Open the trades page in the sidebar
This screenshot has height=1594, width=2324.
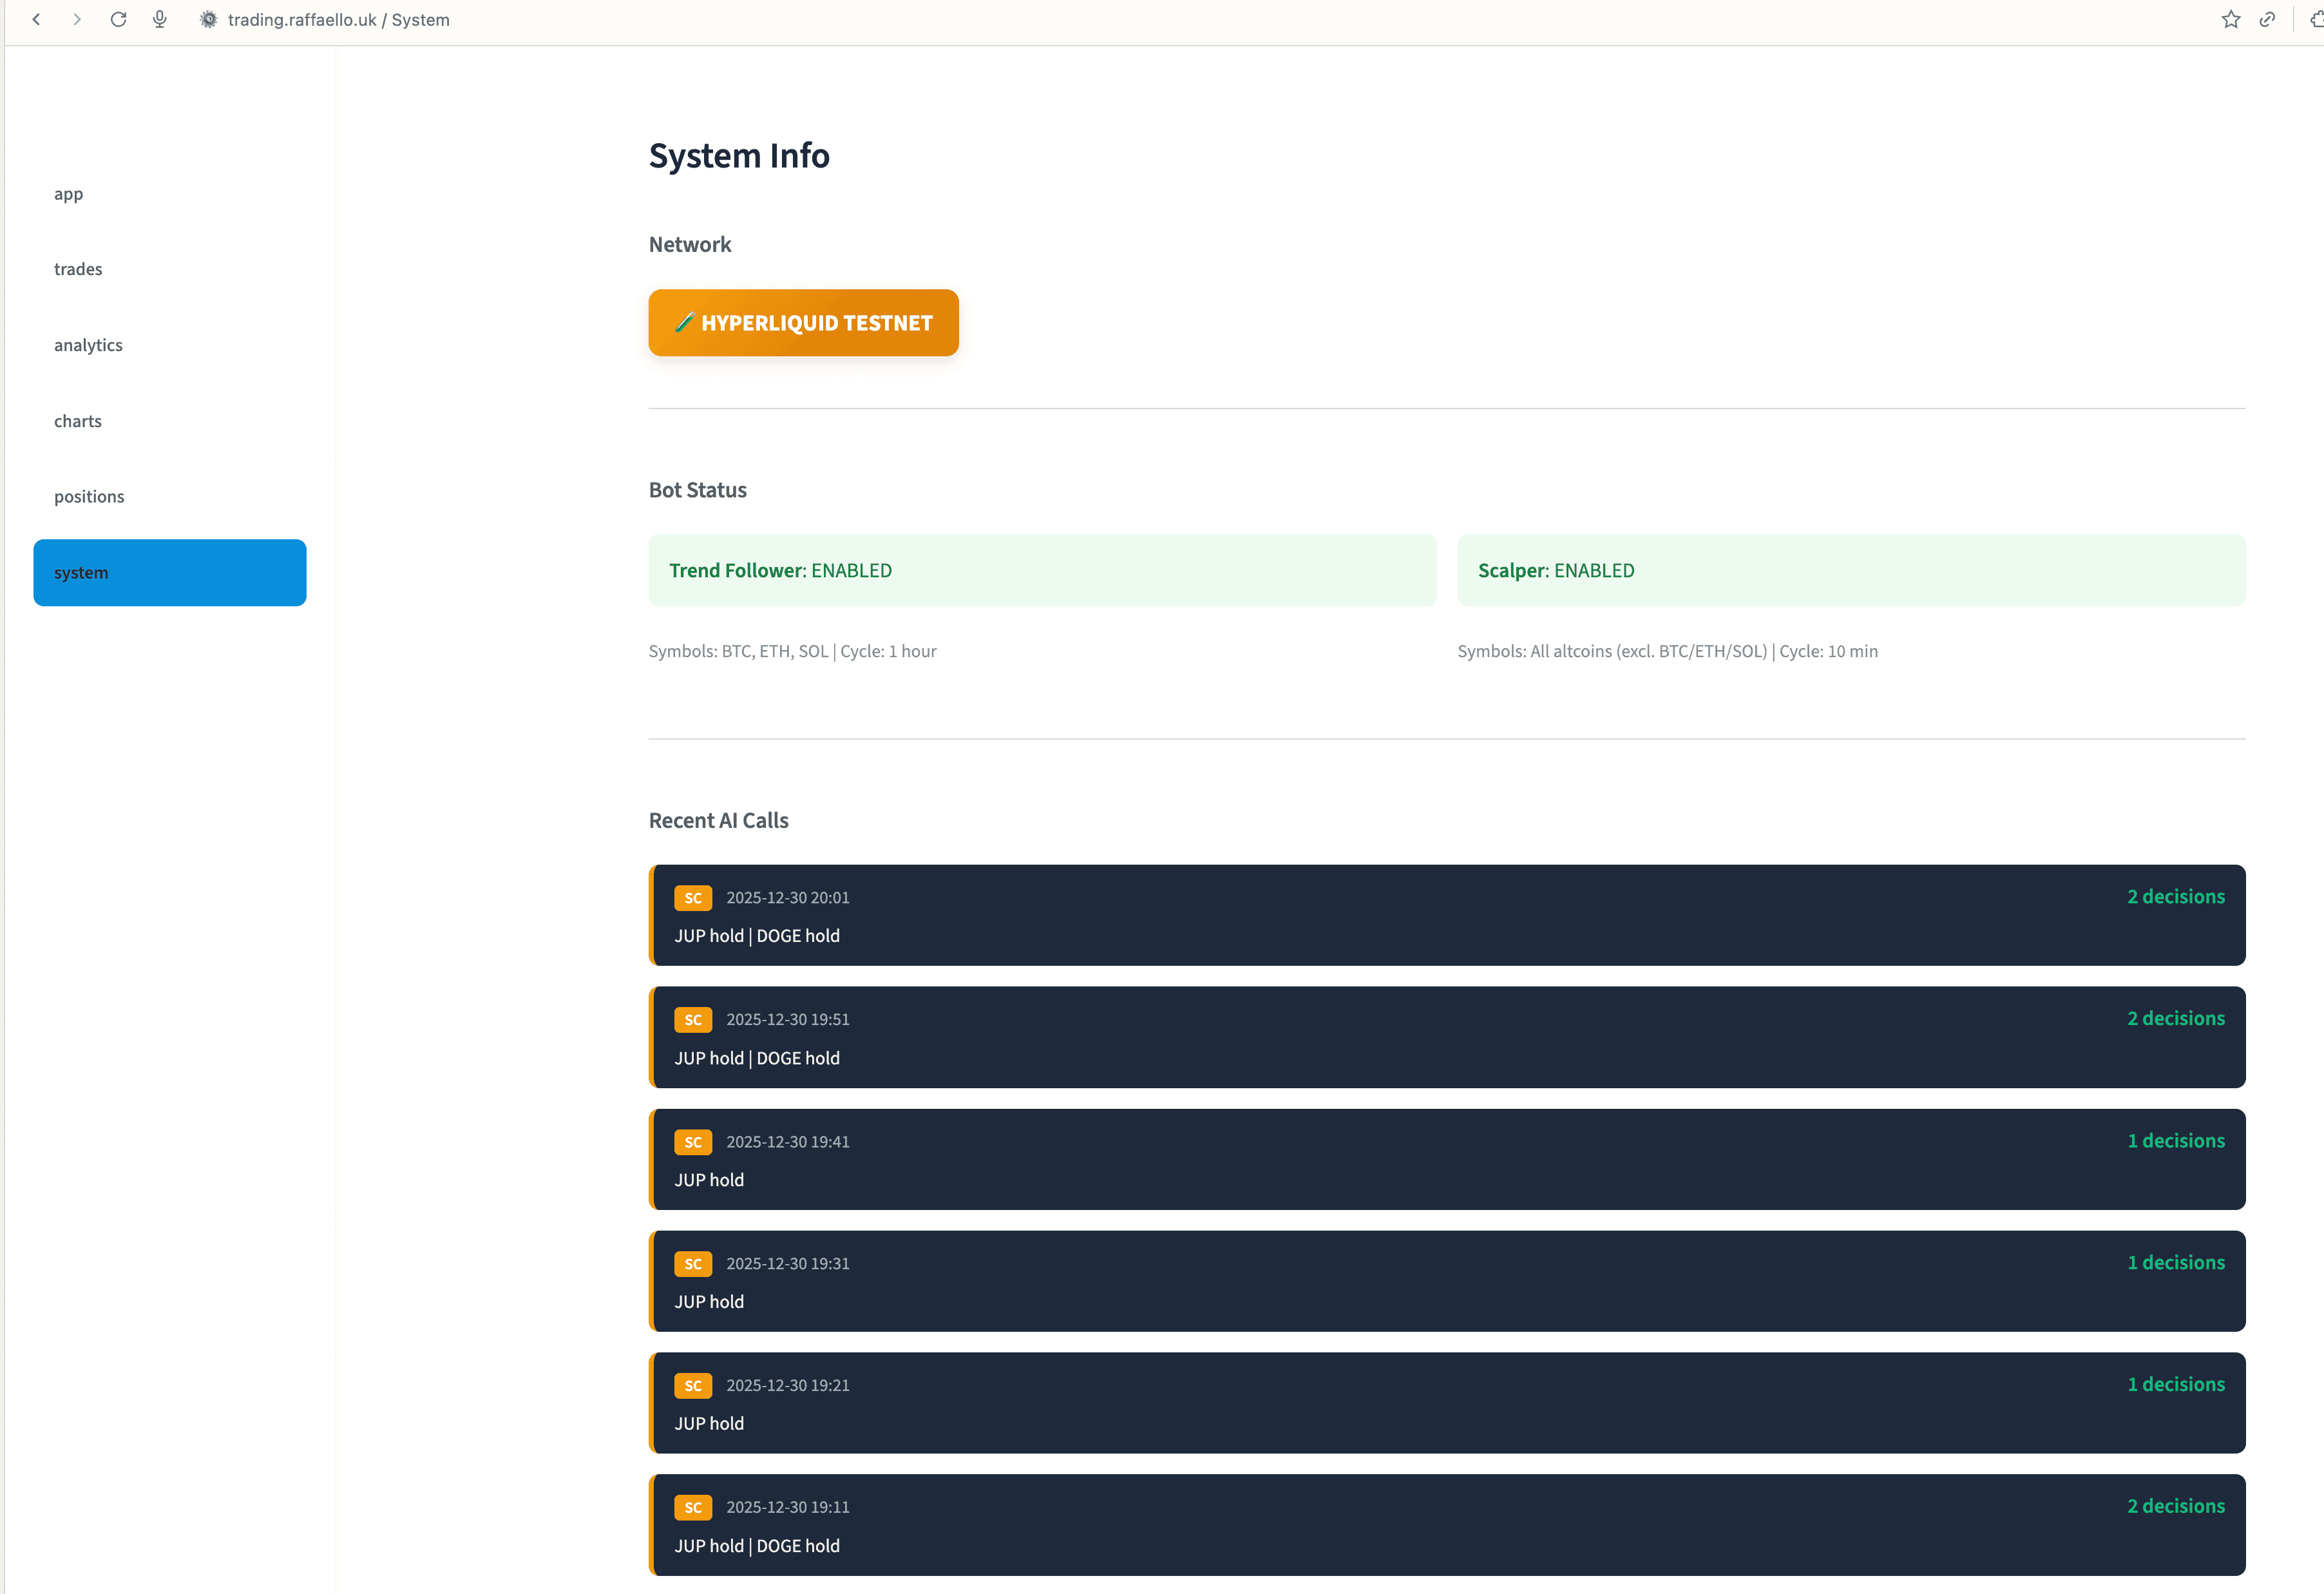(x=170, y=269)
